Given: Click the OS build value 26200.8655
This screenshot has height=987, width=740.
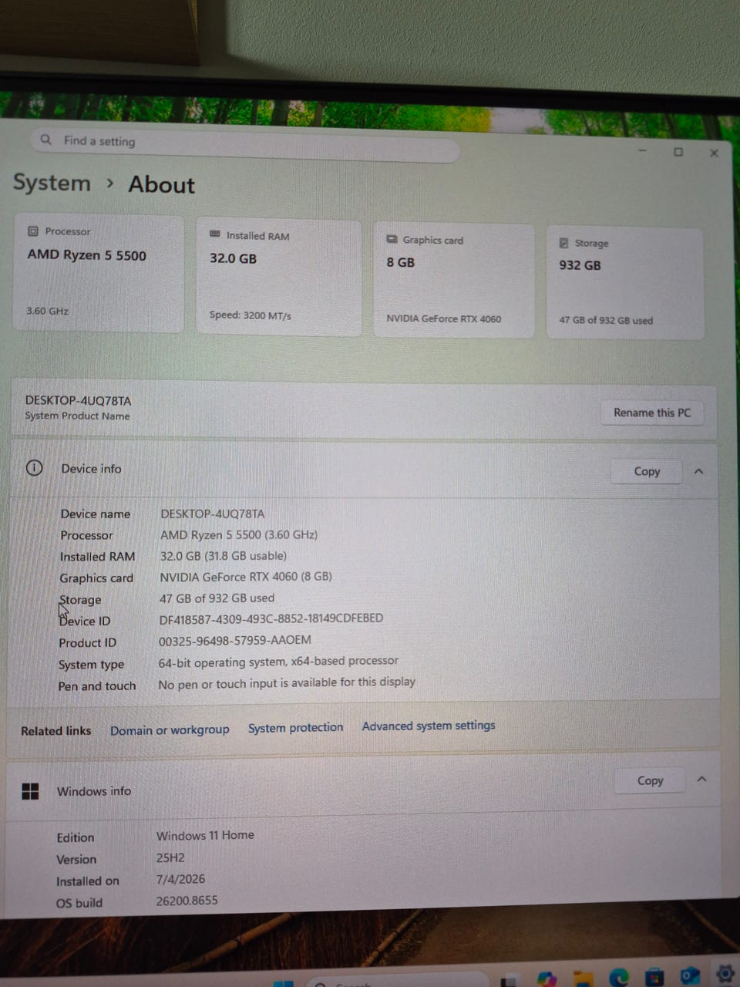Looking at the screenshot, I should click(187, 901).
